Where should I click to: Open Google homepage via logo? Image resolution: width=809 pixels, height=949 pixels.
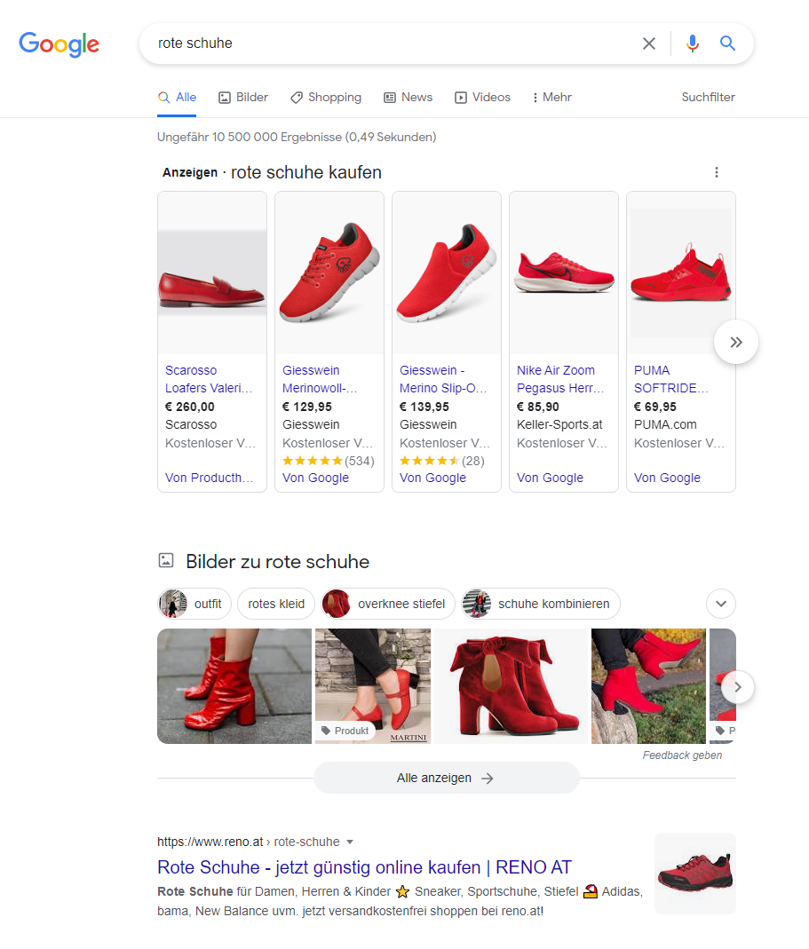(59, 44)
